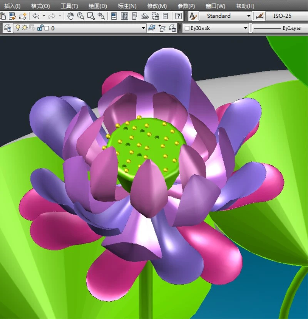
Task: Open the 帮助(H) menu
Action: (245, 6)
